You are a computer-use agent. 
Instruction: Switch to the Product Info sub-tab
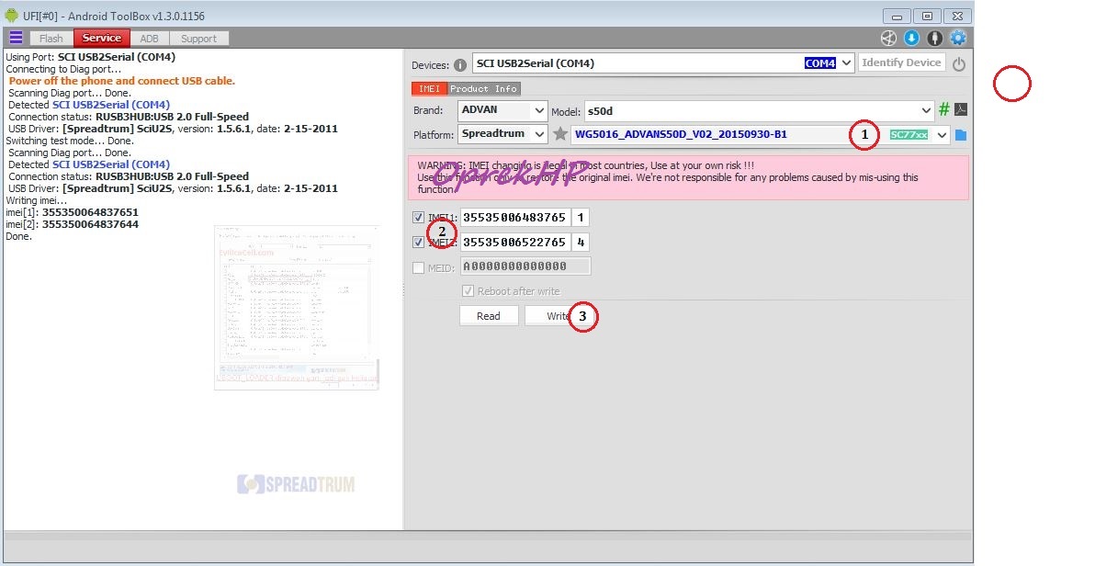[484, 89]
